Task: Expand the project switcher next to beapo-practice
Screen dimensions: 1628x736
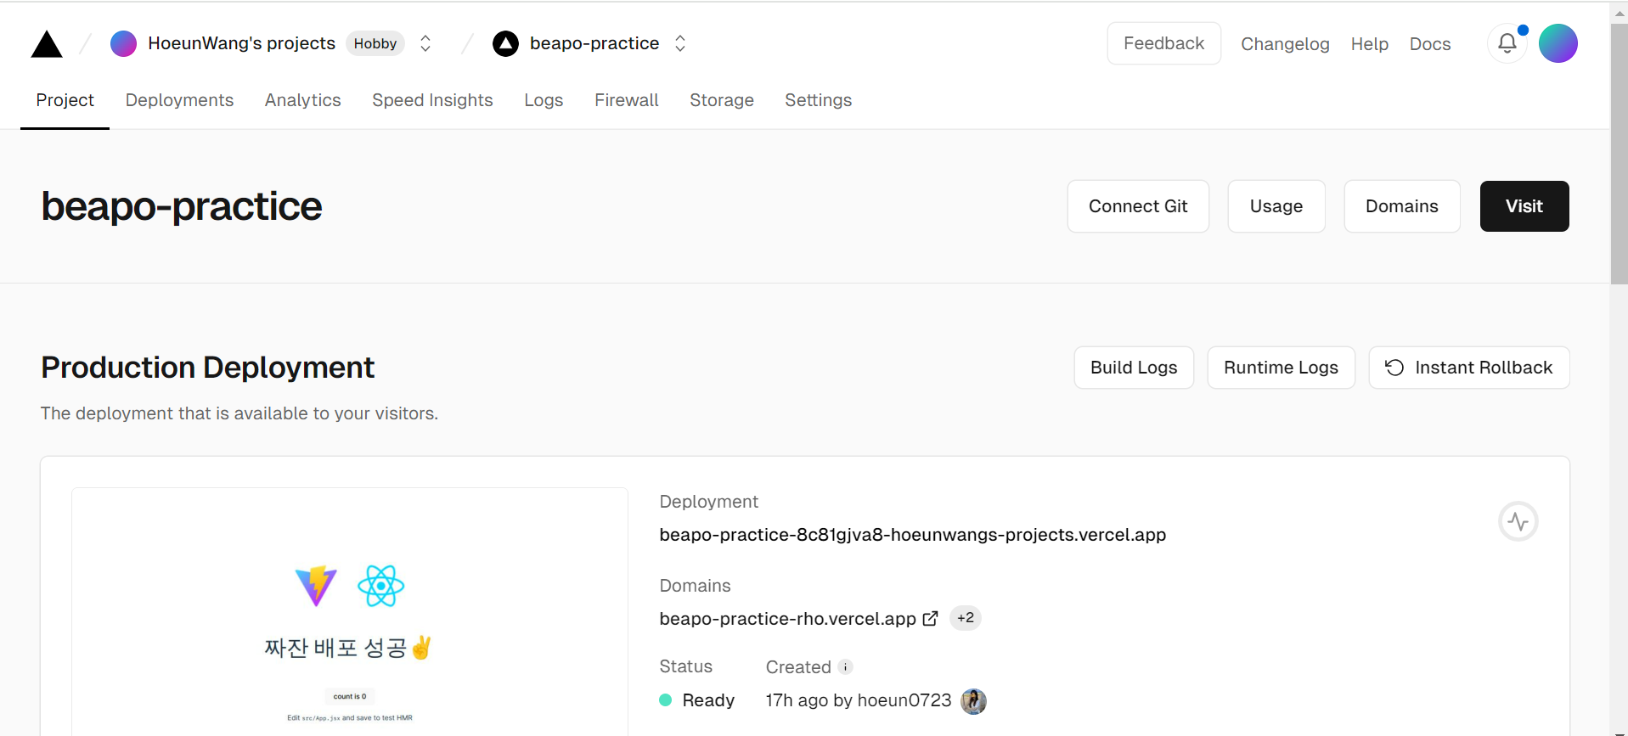Action: point(680,43)
